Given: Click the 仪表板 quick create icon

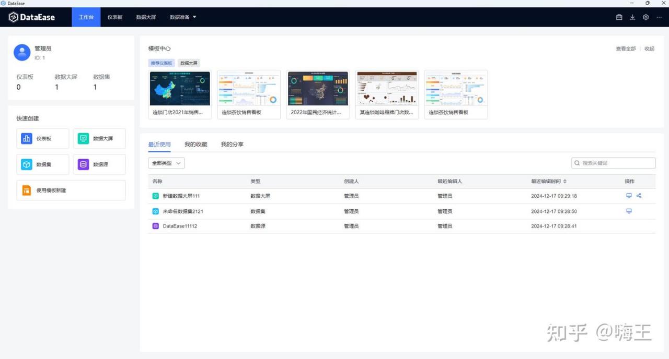Looking at the screenshot, I should (x=27, y=138).
